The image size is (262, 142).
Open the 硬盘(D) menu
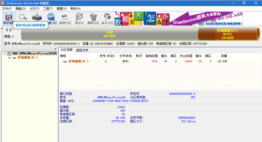20,9
